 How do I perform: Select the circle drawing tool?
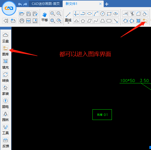click(103, 14)
